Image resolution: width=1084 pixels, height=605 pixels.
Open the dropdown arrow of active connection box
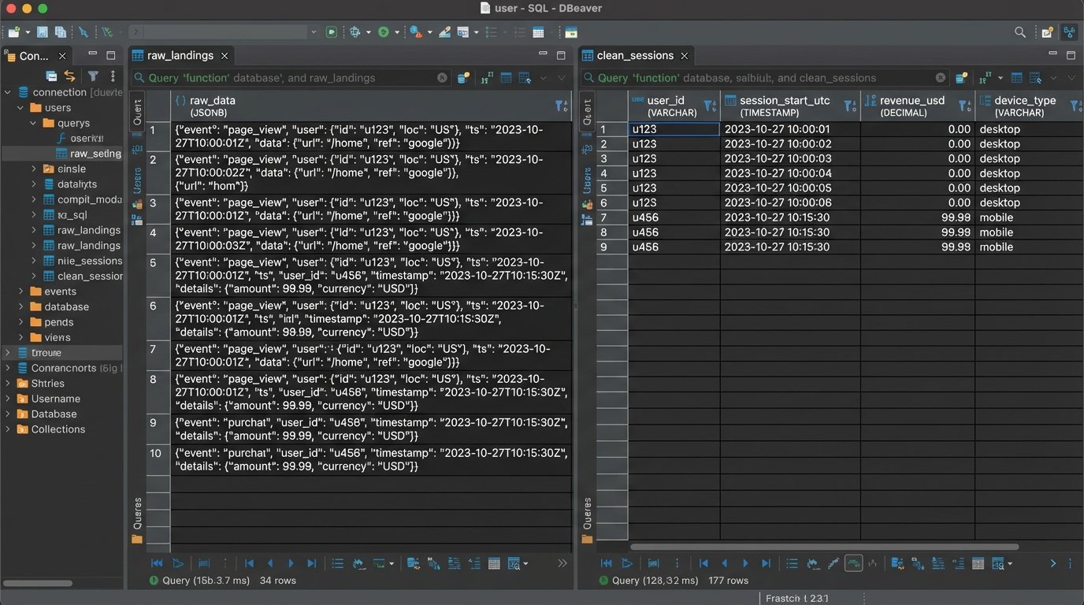(314, 32)
